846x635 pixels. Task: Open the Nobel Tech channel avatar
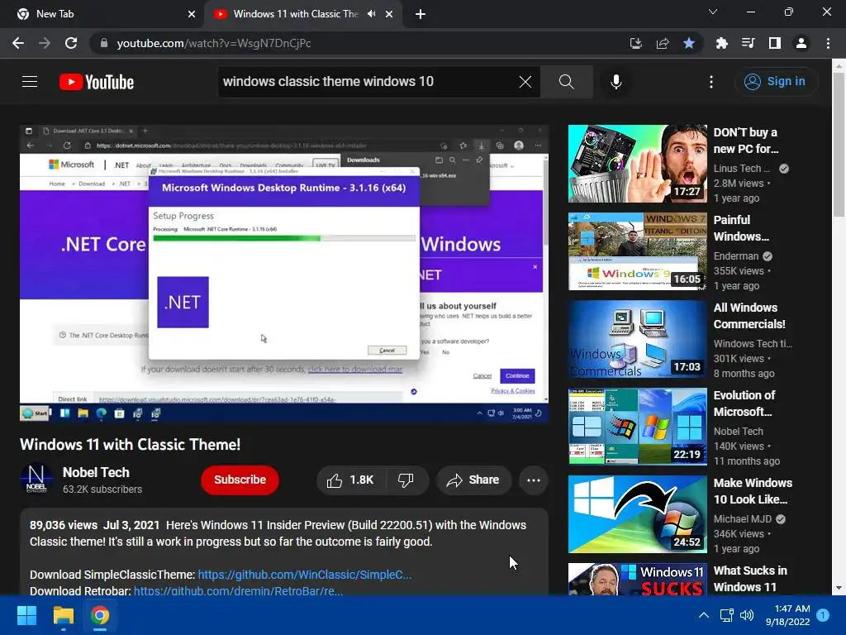tap(36, 479)
